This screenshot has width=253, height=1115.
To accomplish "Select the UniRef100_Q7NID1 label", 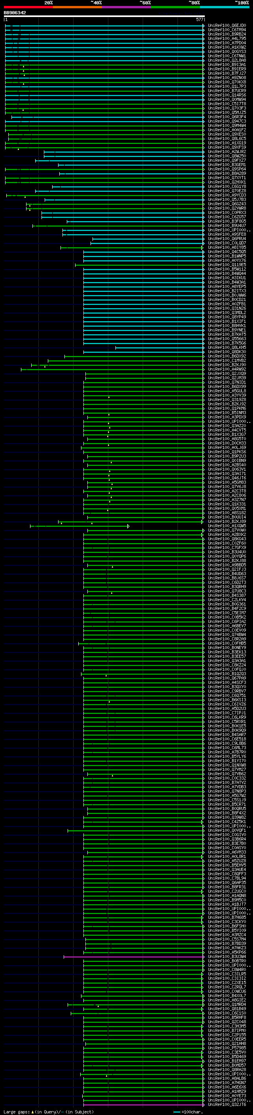I will pyautogui.click(x=227, y=382).
